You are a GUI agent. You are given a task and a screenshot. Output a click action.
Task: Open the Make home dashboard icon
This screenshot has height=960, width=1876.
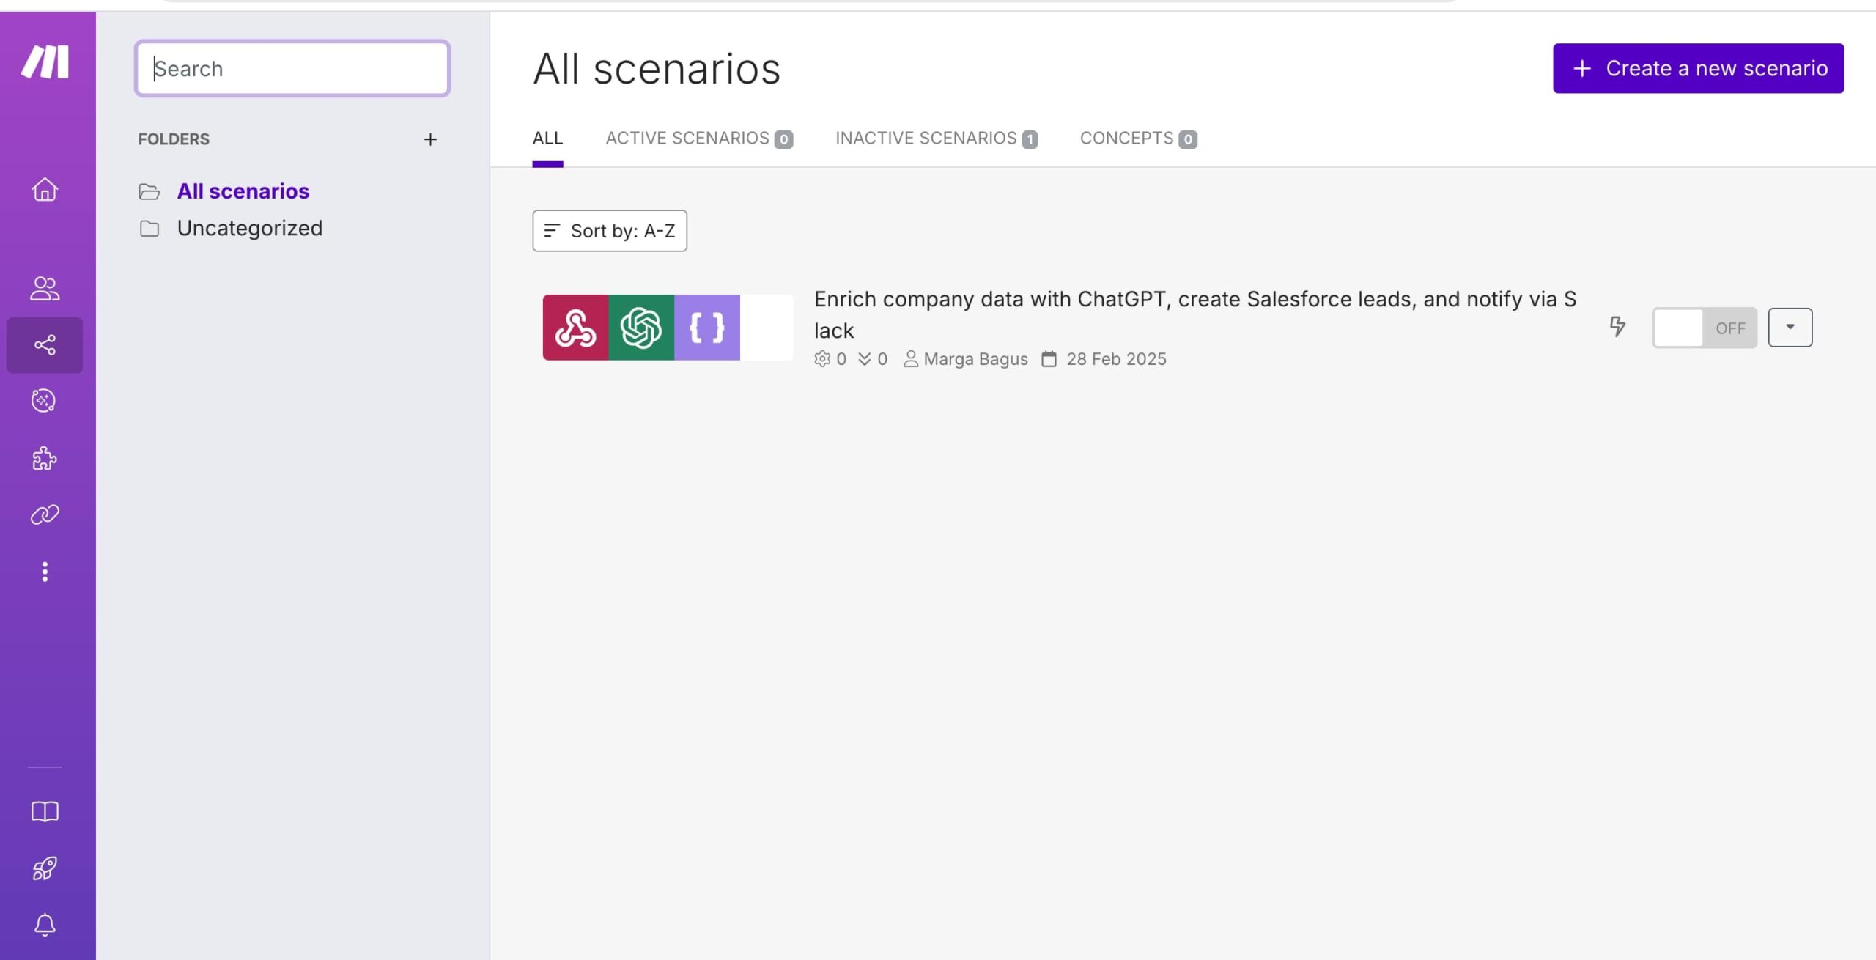click(x=45, y=191)
